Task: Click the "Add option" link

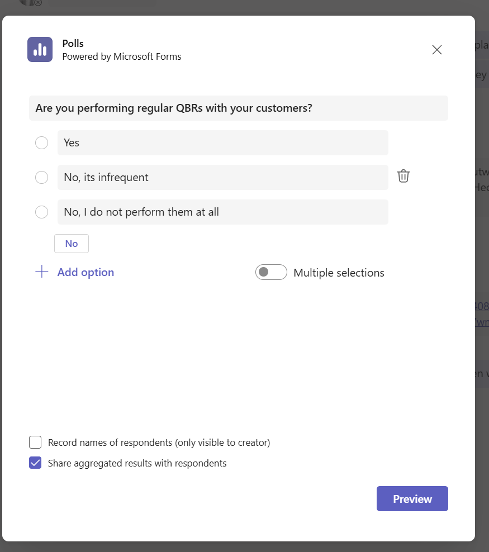Action: click(85, 272)
